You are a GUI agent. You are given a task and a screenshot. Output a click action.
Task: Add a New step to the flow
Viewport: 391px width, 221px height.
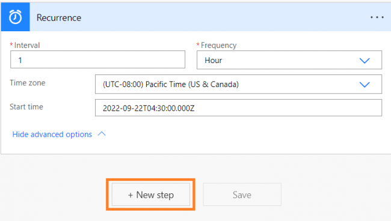tap(151, 195)
